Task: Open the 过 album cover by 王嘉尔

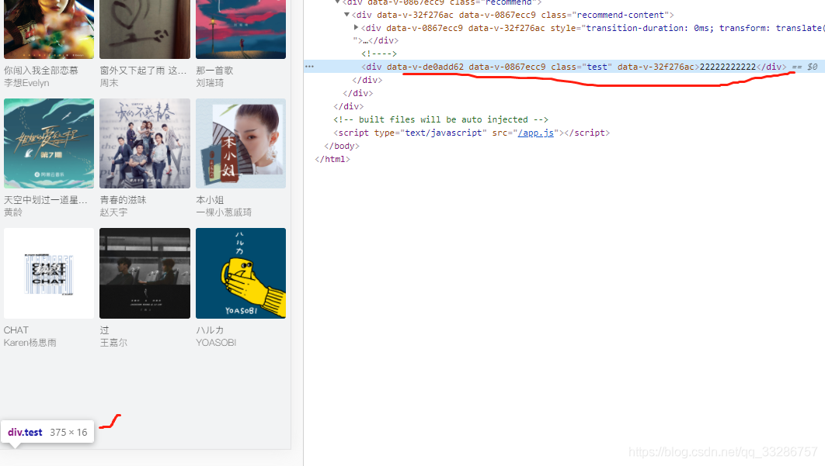Action: click(x=144, y=273)
